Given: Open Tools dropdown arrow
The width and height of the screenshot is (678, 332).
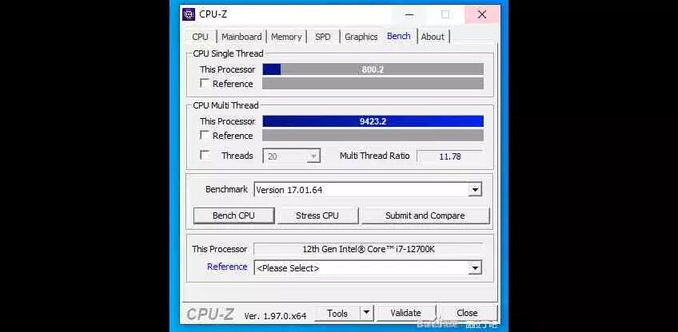Looking at the screenshot, I should 367,313.
